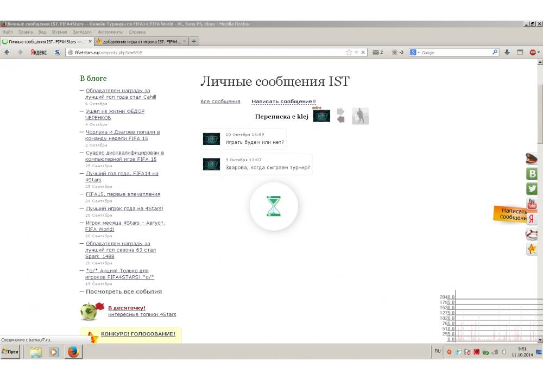The height and width of the screenshot is (380, 543).
Task: Click the lifebuoy help sidebar icon
Action: click(x=532, y=235)
